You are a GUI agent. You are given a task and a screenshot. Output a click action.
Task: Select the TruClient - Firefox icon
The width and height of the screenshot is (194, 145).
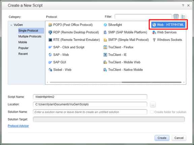pyautogui.click(x=105, y=47)
